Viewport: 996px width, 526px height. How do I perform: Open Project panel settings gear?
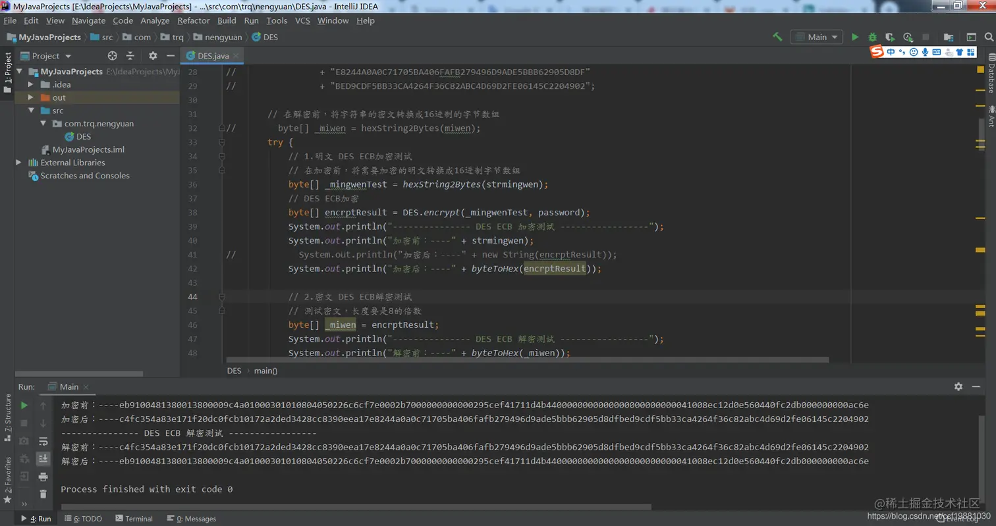(153, 56)
